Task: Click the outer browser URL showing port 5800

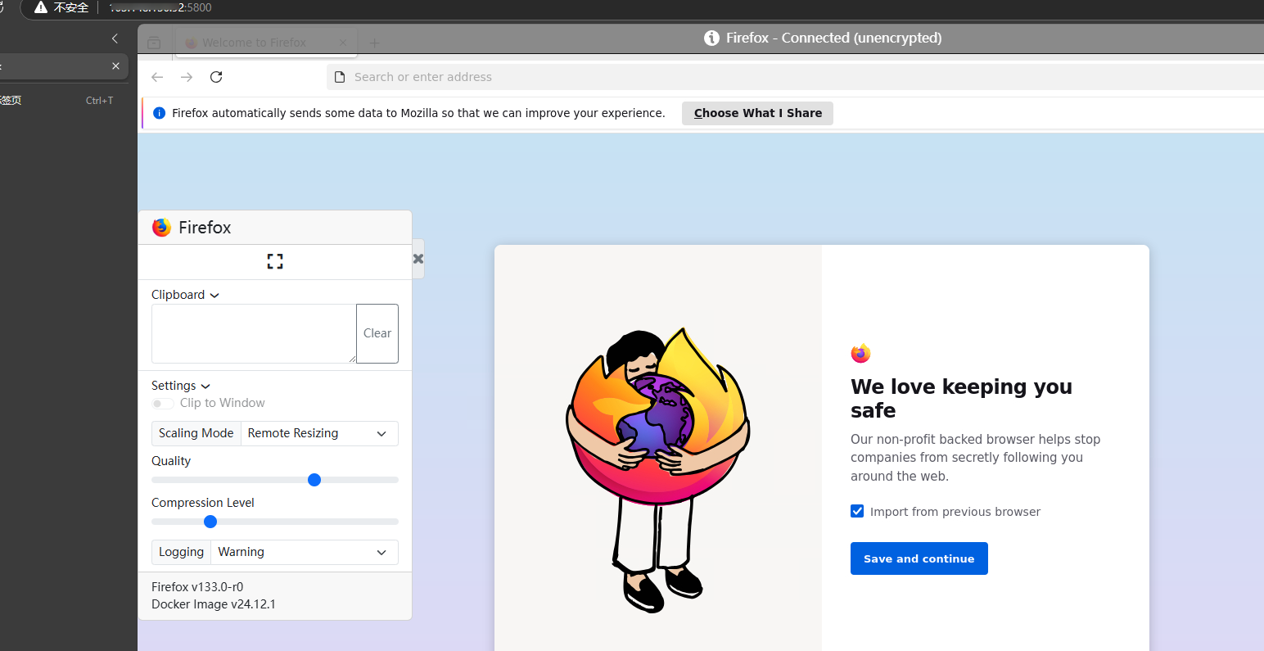Action: tap(160, 7)
